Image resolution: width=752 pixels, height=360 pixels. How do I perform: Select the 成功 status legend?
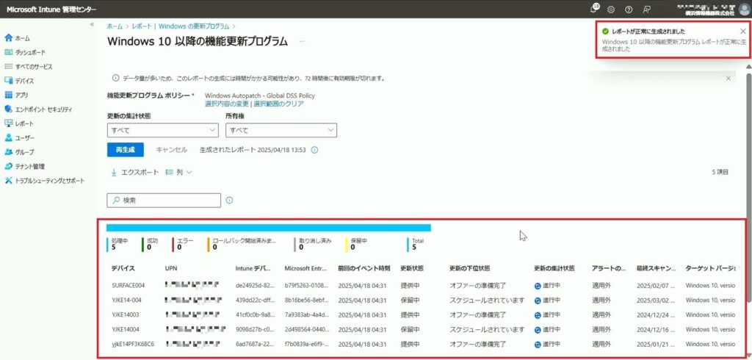click(x=150, y=244)
